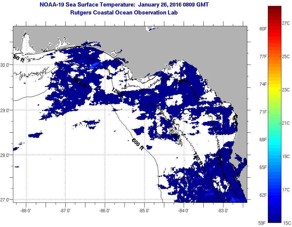Click the -88 0' longitude axis label
This screenshot has width=292, height=227.
point(26,211)
